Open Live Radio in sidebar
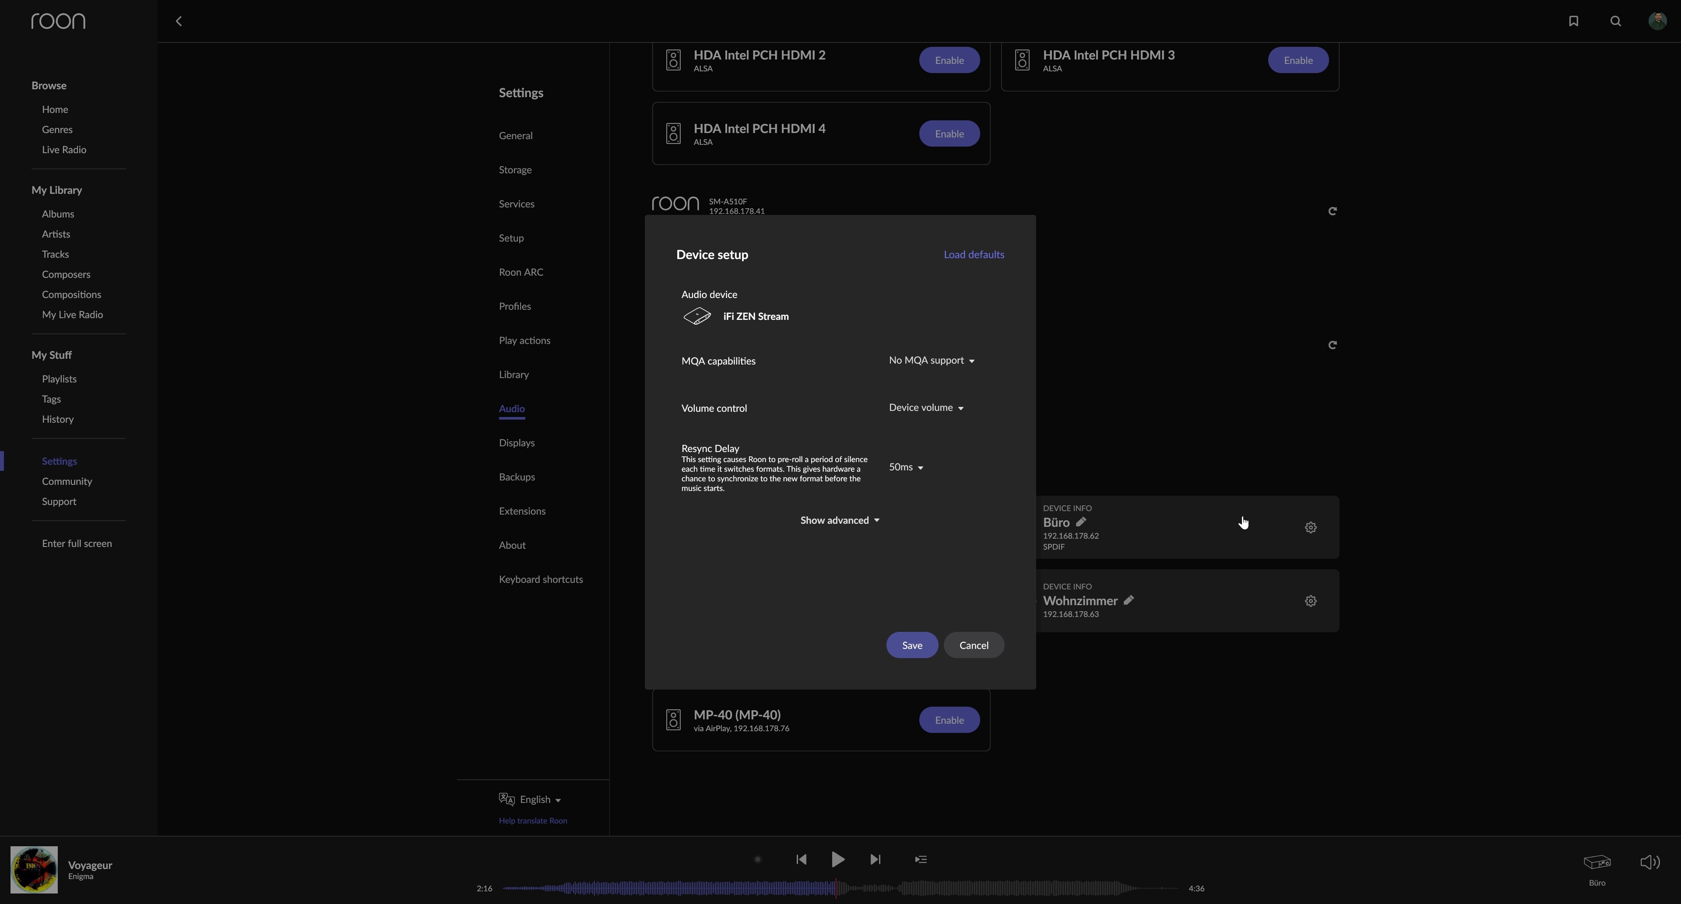The width and height of the screenshot is (1681, 904). point(64,150)
